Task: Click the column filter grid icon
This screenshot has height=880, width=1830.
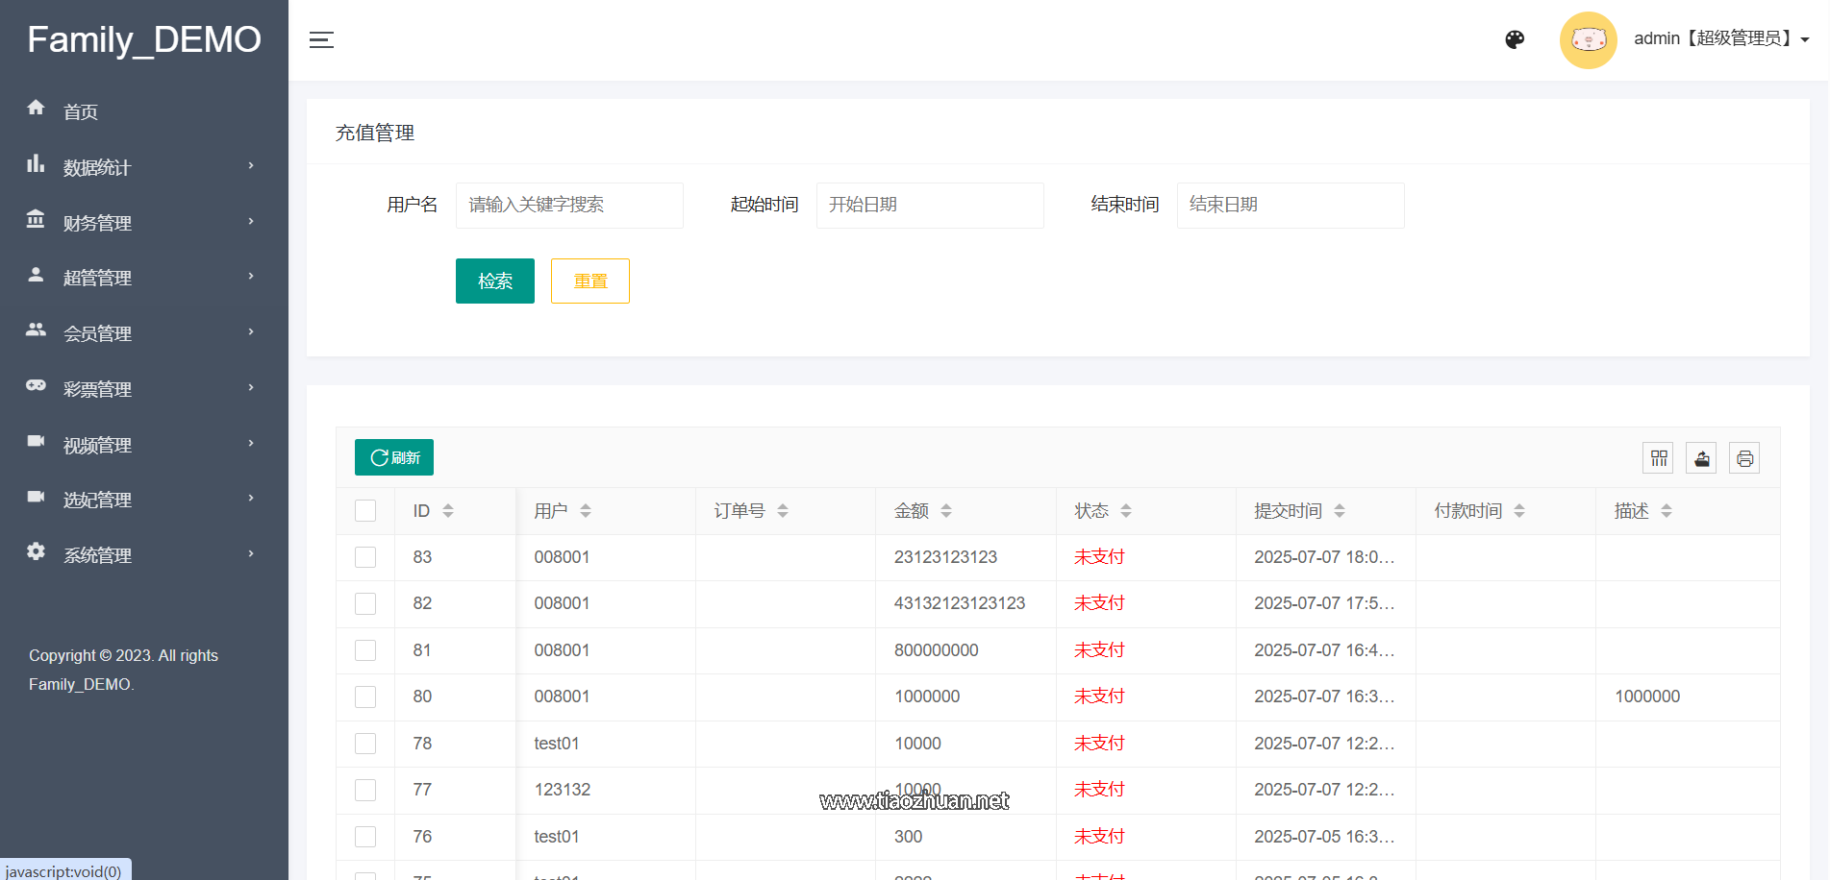Action: [x=1658, y=458]
